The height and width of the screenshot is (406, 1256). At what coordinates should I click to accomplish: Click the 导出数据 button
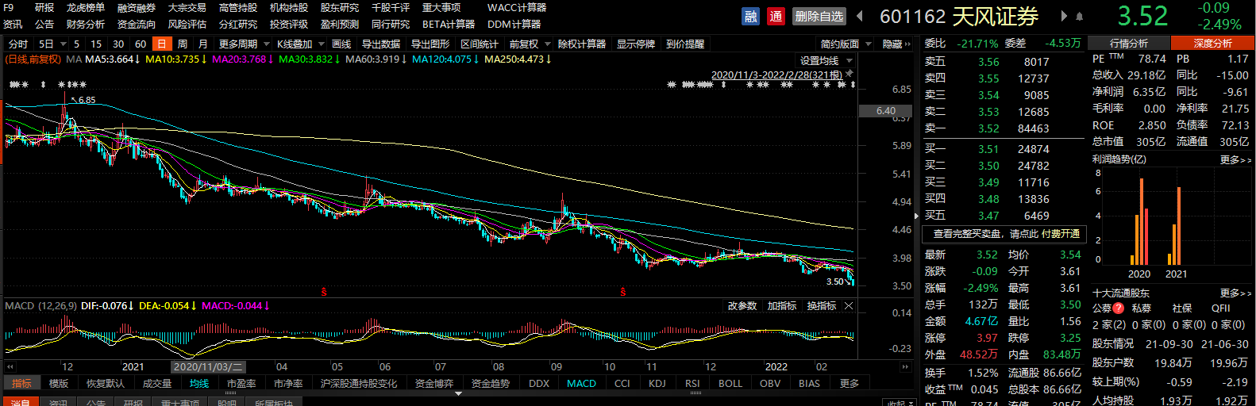(381, 44)
